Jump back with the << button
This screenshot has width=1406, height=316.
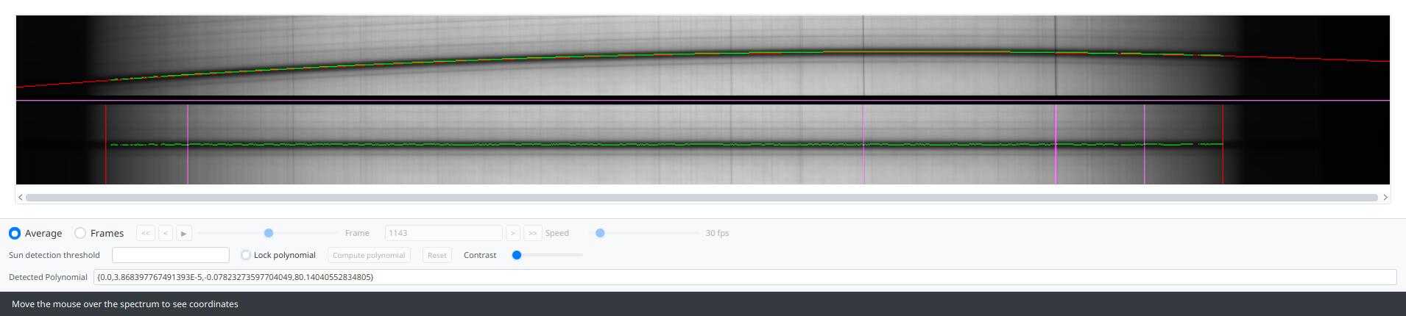[x=146, y=233]
